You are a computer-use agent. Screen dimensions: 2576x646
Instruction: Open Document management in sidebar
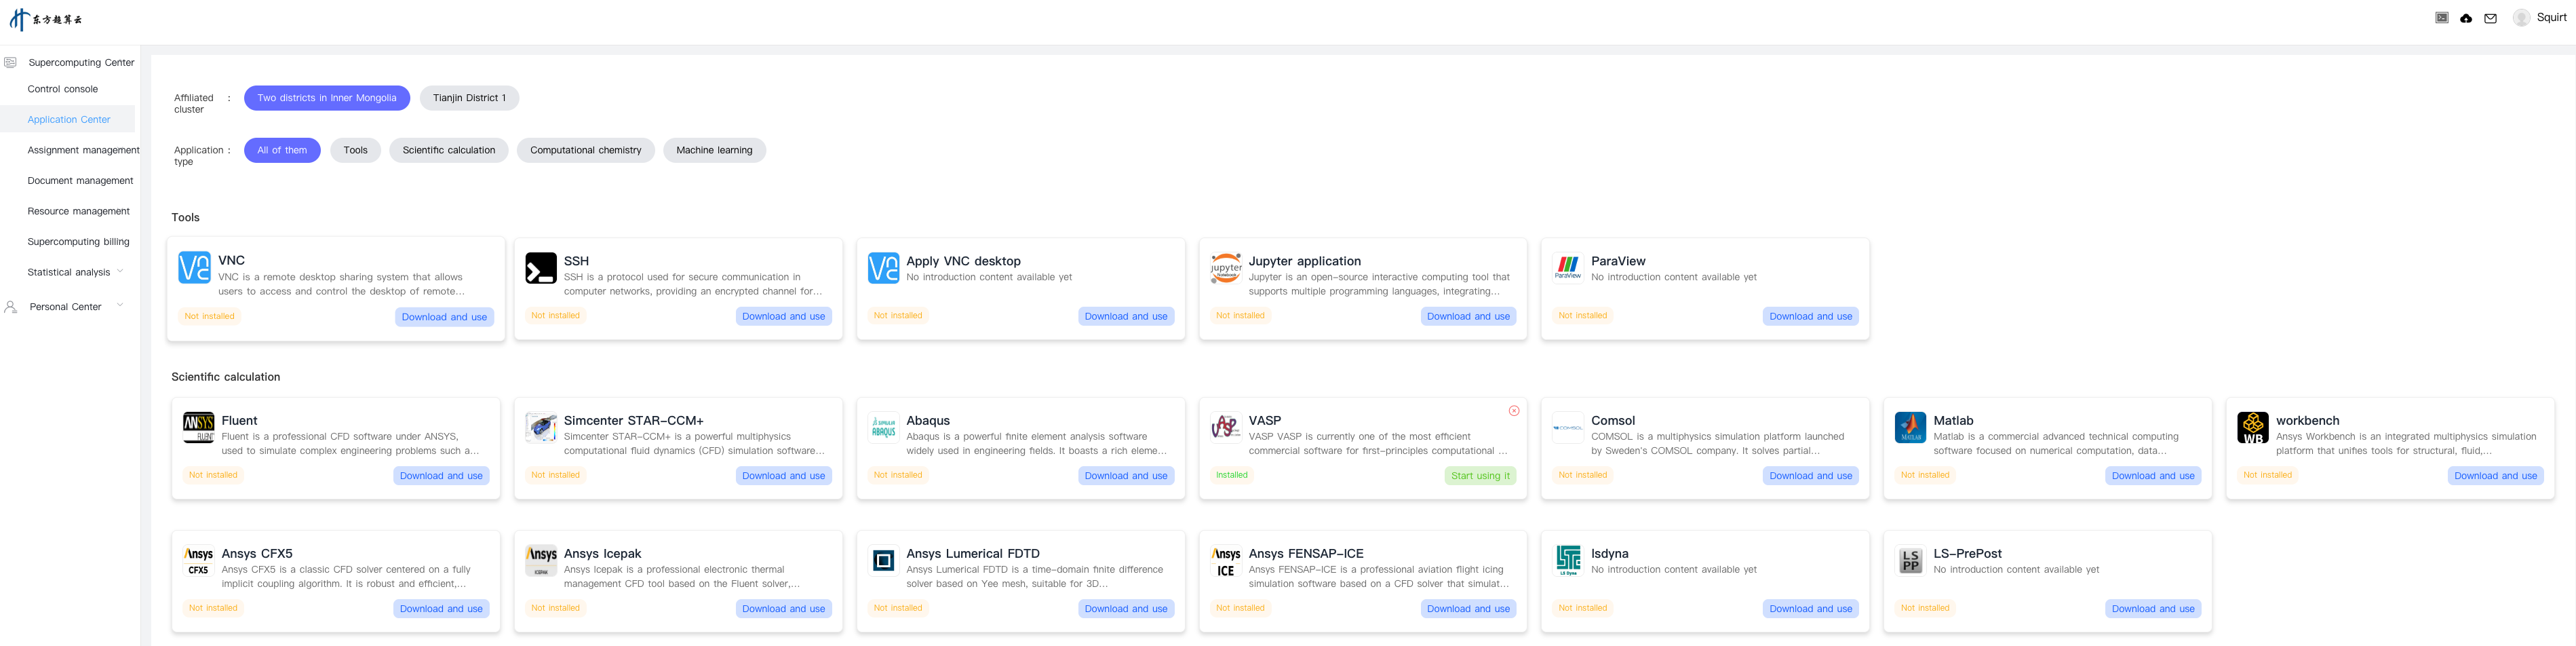(x=80, y=181)
